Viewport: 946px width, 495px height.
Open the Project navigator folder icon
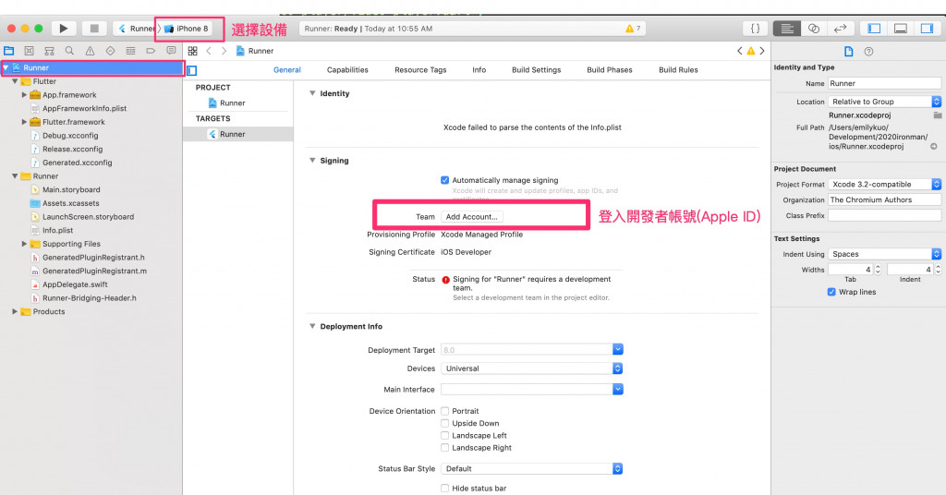pos(9,51)
